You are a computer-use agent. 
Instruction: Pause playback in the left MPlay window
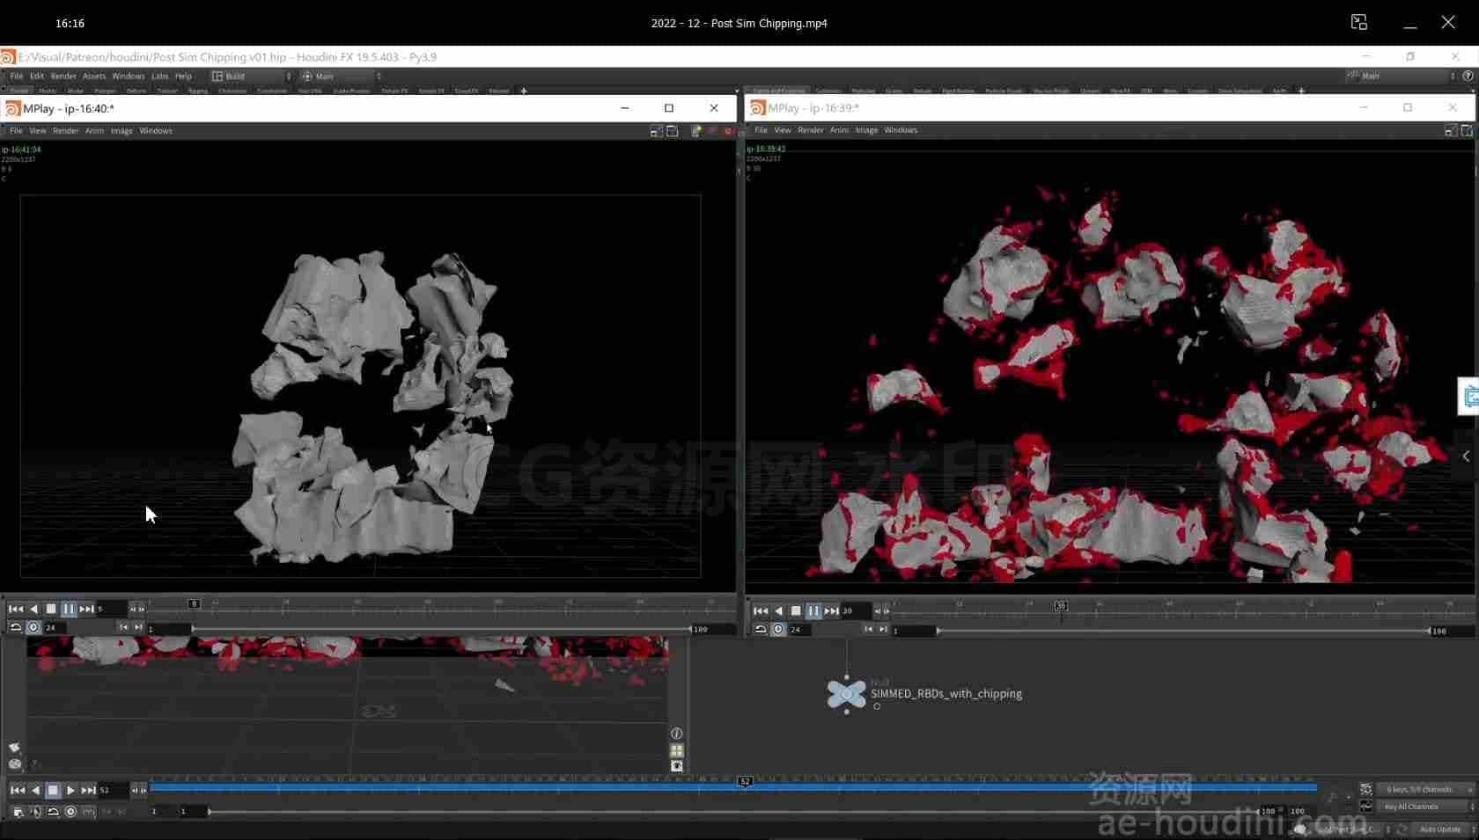pyautogui.click(x=69, y=609)
